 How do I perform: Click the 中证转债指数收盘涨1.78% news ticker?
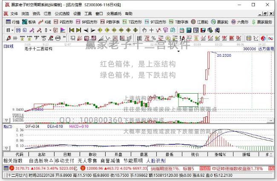[x=237, y=169]
